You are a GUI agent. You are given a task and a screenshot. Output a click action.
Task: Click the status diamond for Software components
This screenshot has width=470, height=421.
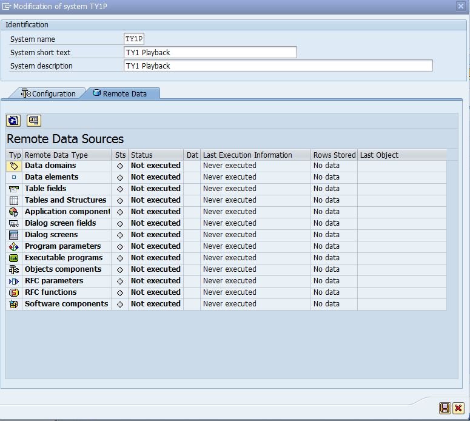point(120,304)
